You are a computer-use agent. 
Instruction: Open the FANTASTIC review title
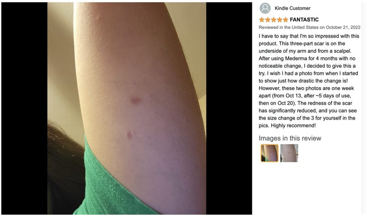point(304,20)
